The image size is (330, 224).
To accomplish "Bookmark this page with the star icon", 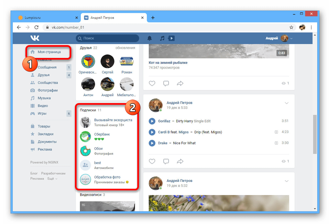I will coord(291,27).
